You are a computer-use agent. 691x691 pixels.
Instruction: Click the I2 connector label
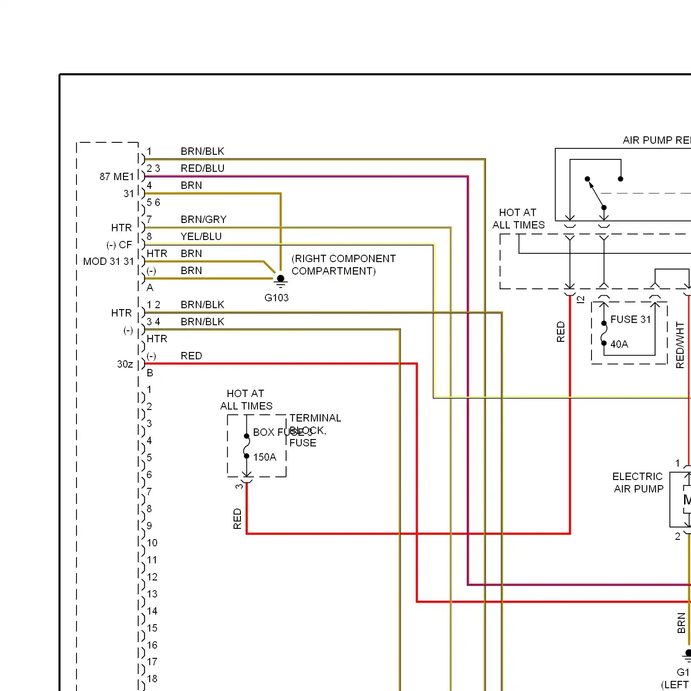click(581, 299)
